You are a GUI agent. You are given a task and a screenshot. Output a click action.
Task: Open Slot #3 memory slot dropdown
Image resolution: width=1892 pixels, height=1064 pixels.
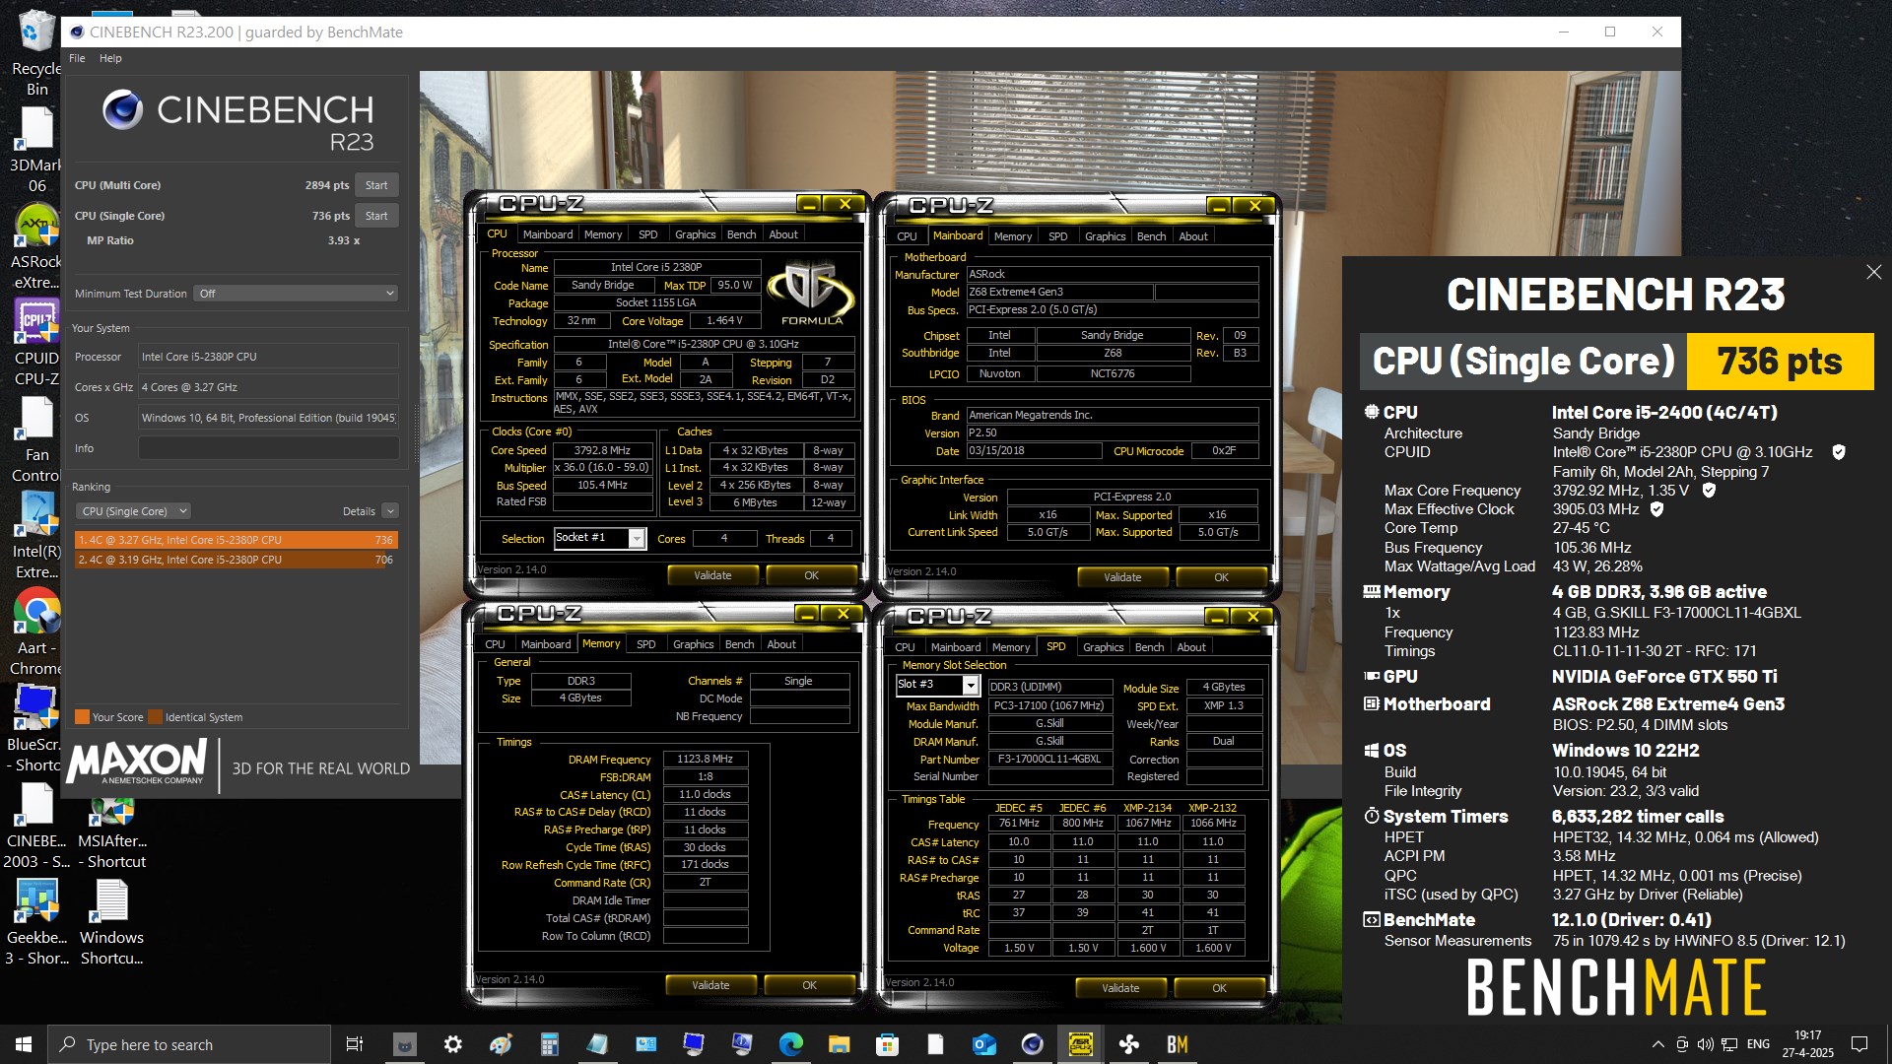[x=970, y=685]
